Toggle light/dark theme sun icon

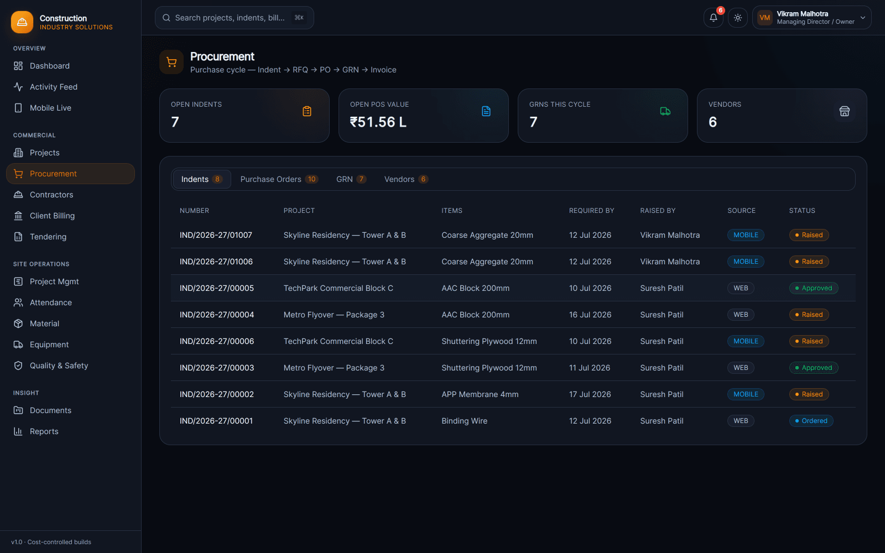tap(738, 18)
